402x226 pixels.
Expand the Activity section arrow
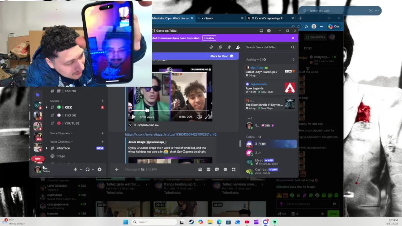293,60
